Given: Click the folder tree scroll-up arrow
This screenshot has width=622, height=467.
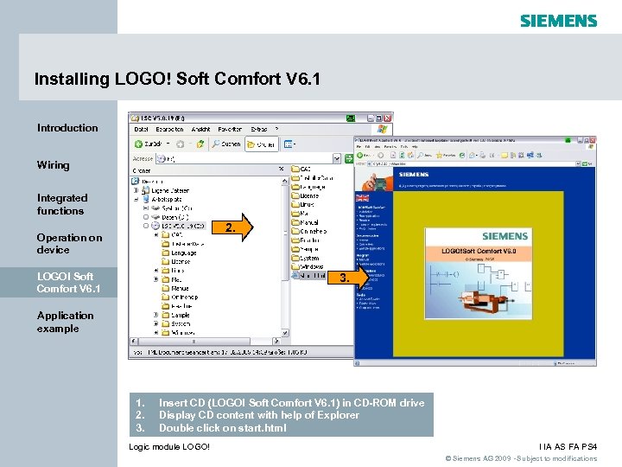Looking at the screenshot, I should (285, 182).
